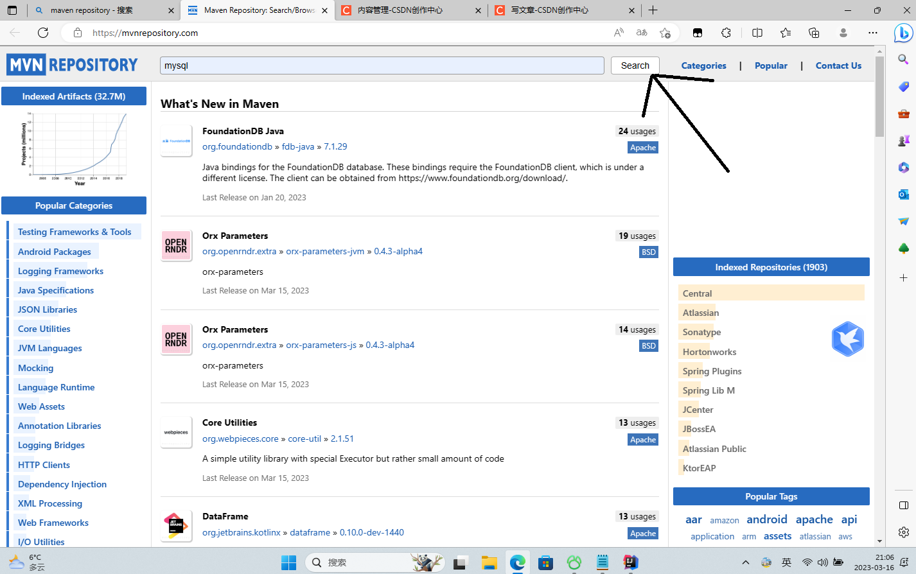Open the Testing Frameworks & Tools category
916x574 pixels.
point(75,232)
